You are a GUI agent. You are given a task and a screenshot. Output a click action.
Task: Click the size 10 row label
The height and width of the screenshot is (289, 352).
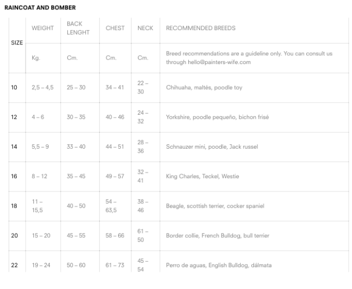[x=14, y=87]
